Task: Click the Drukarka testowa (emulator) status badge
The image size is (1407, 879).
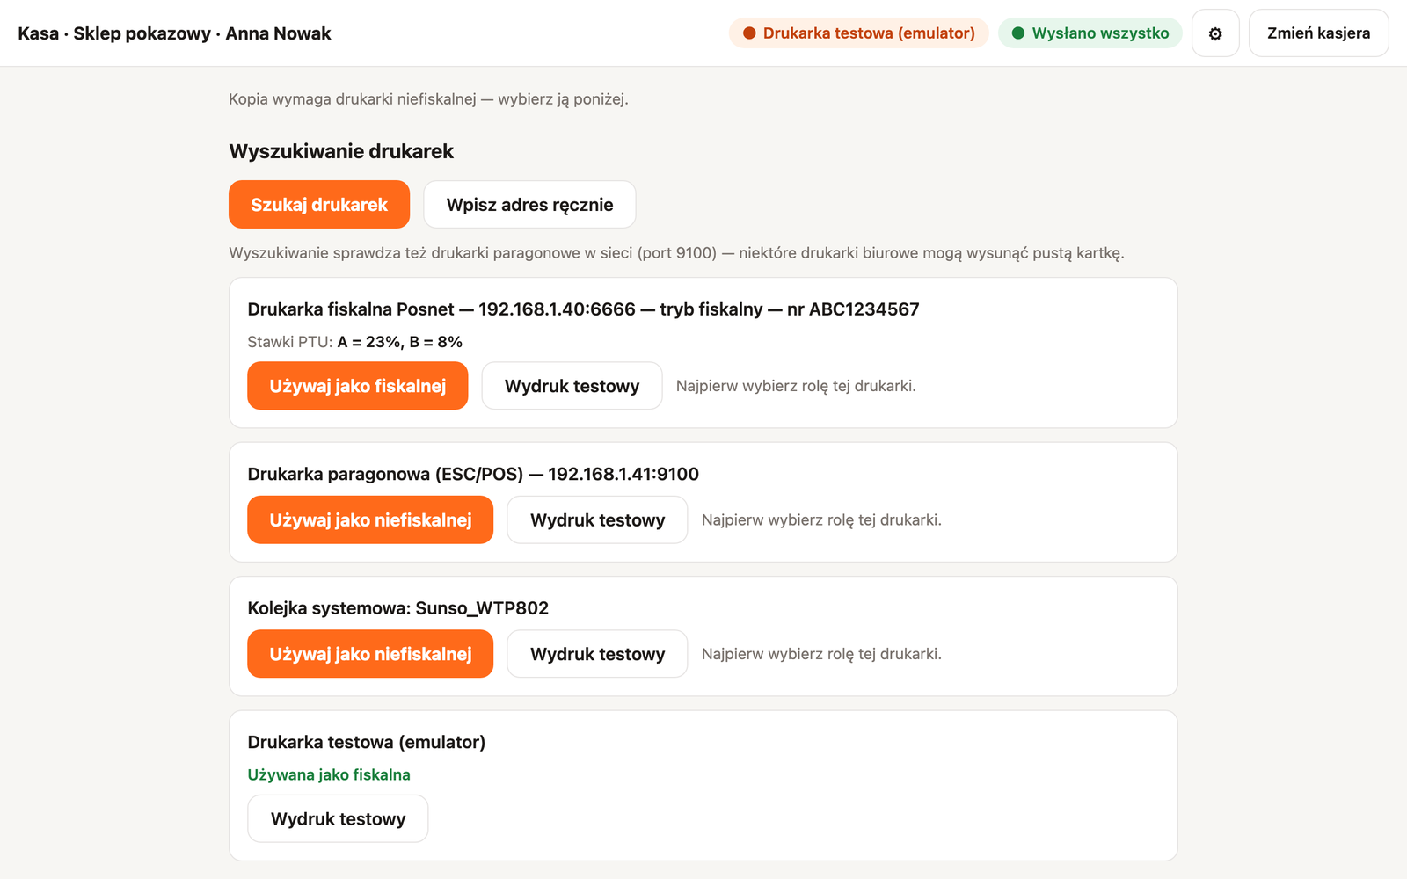Action: pos(859,33)
